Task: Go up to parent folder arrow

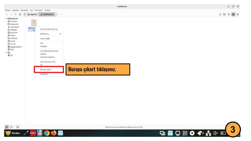Action: 15,14
